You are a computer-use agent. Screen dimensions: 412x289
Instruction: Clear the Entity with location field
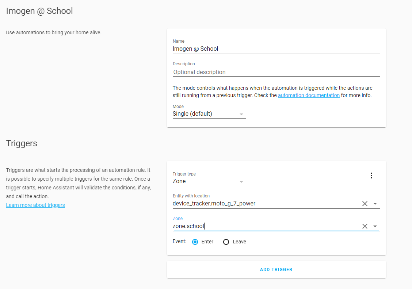pyautogui.click(x=365, y=204)
